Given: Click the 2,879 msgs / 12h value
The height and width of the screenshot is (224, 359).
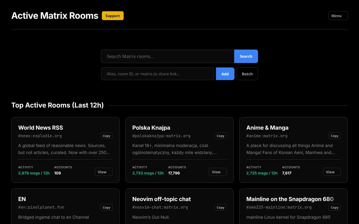Looking at the screenshot, I should (34, 173).
